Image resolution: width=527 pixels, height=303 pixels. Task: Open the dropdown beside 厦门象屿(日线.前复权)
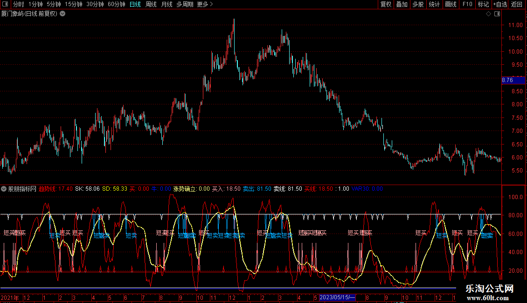[63, 14]
